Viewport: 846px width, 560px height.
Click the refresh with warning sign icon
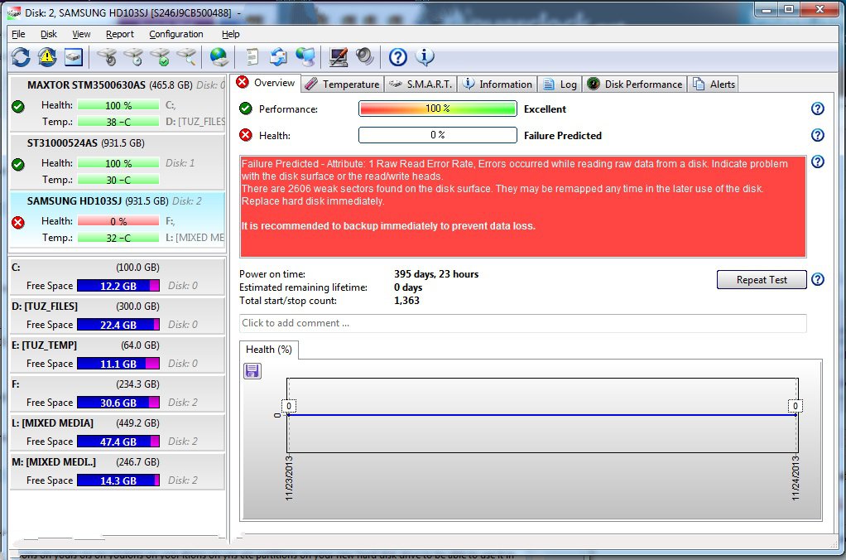tap(47, 57)
